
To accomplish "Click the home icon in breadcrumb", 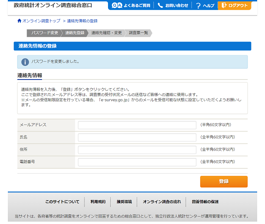I will point(19,21).
